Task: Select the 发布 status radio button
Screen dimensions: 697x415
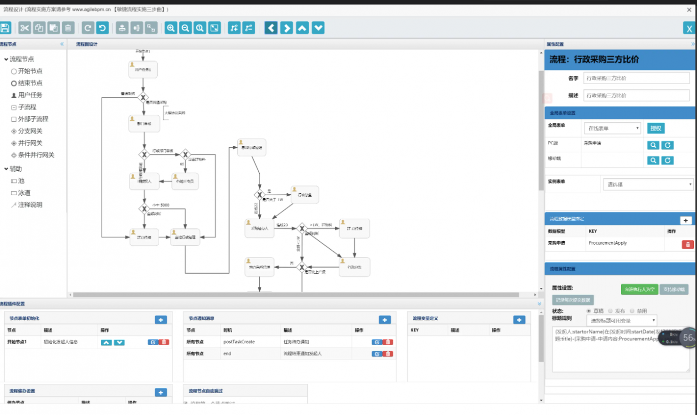Action: click(610, 310)
